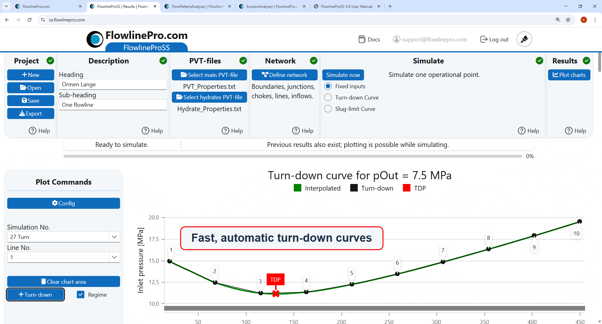Click Simulate now to start simulation
The height and width of the screenshot is (324, 602).
343,75
